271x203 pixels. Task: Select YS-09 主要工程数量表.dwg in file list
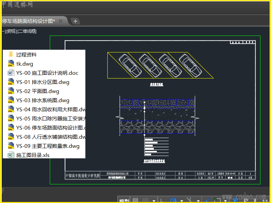pos(47,146)
